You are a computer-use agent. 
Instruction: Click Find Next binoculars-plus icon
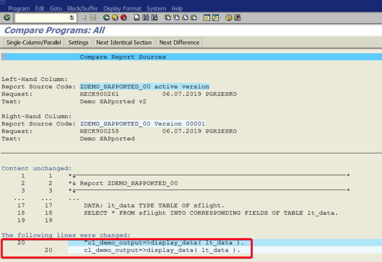click(154, 17)
